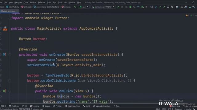The width and height of the screenshot is (197, 110).
Task: Open the AVD Manager phone icon
Action: (190, 7)
